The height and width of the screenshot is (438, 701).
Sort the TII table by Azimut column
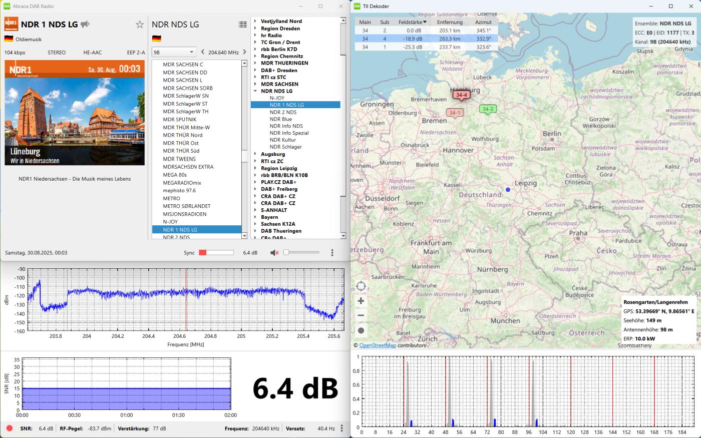[x=483, y=22]
